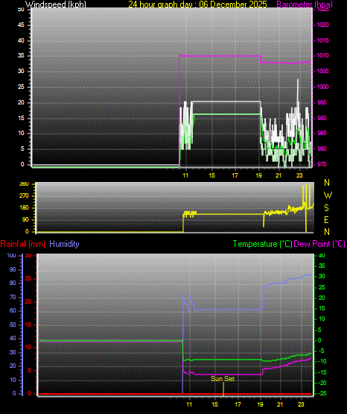Click the "24 hour graph day : 06 December 2025" heading
This screenshot has height=414, width=347.
click(x=197, y=4)
